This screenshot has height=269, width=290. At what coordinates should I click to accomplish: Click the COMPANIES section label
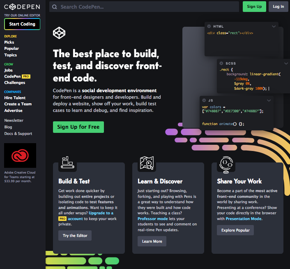13,92
